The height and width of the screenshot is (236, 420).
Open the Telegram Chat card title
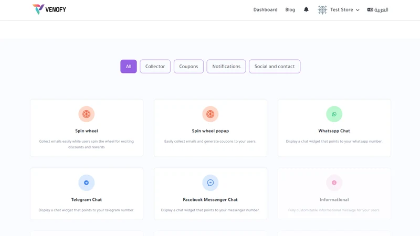(x=86, y=200)
